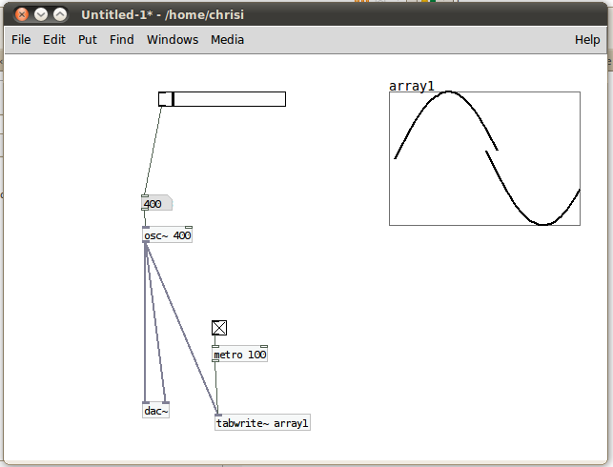The image size is (613, 467).
Task: Open the Edit menu
Action: tap(54, 39)
